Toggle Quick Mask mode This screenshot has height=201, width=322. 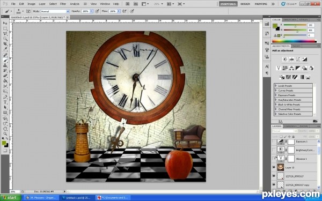[x=5, y=151]
